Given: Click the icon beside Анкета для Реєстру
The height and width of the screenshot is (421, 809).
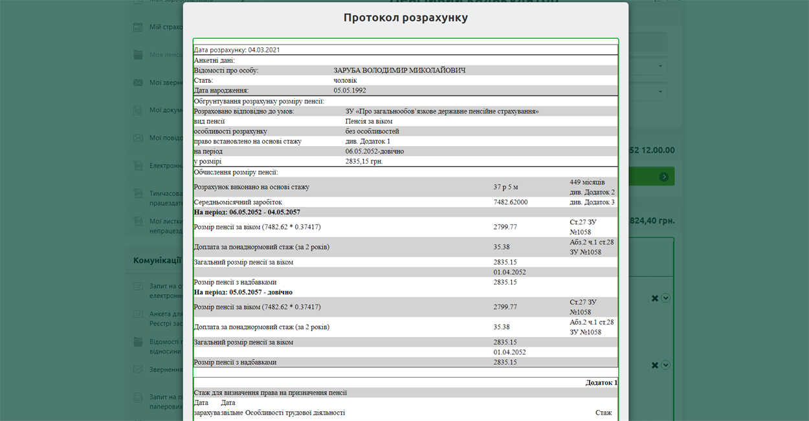Looking at the screenshot, I should [137, 314].
